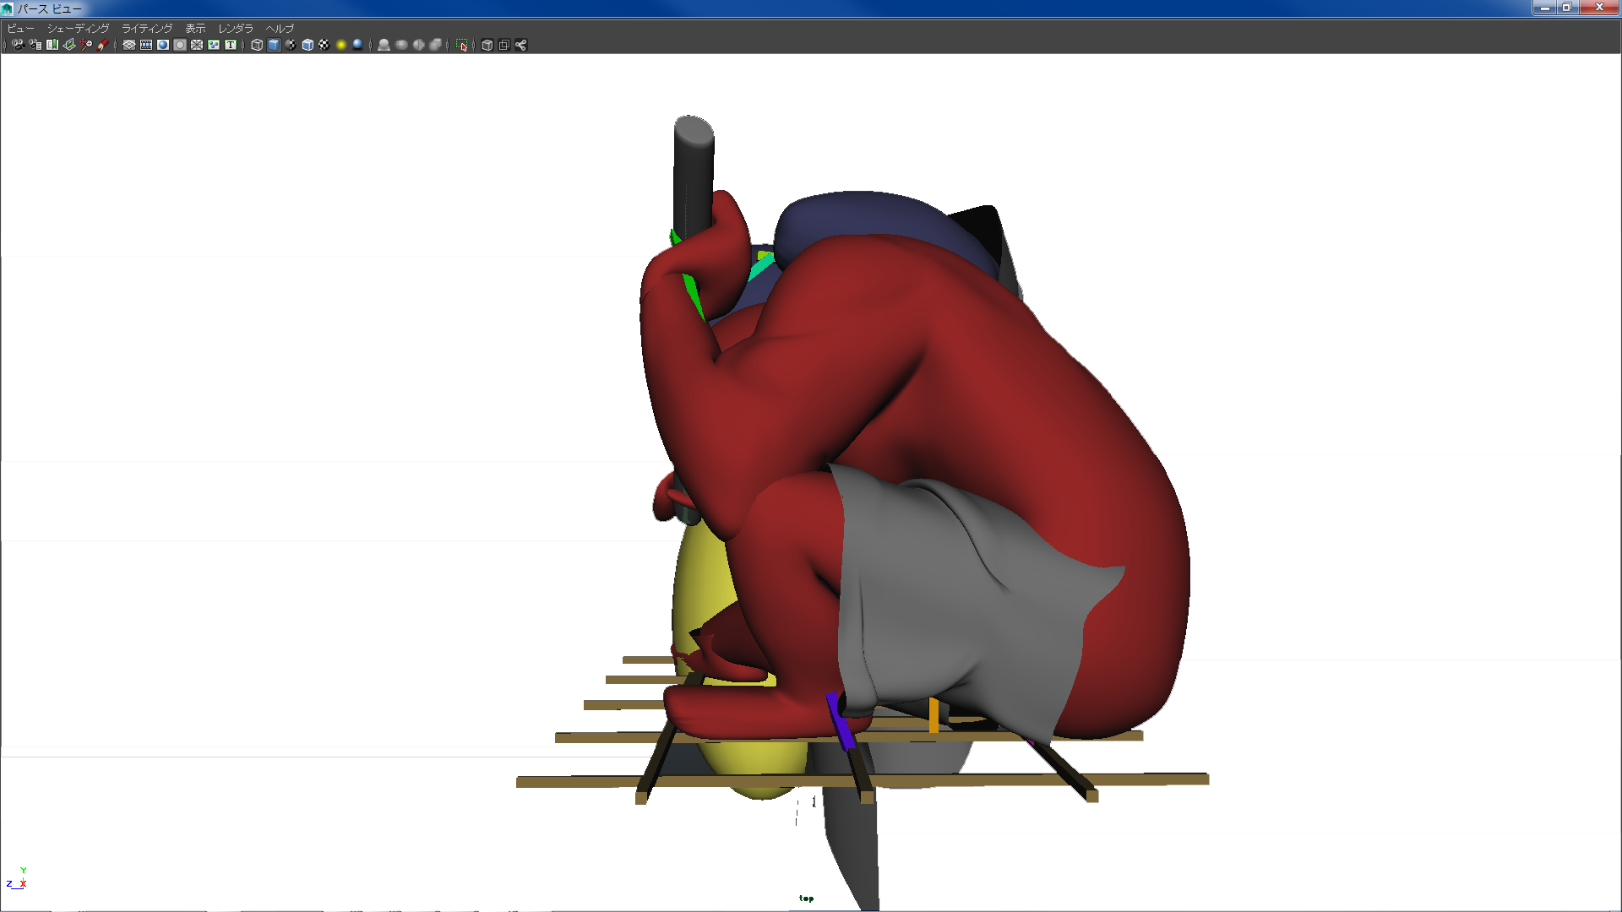This screenshot has height=912, width=1622.
Task: Open the ビュー menu
Action: pyautogui.click(x=20, y=29)
